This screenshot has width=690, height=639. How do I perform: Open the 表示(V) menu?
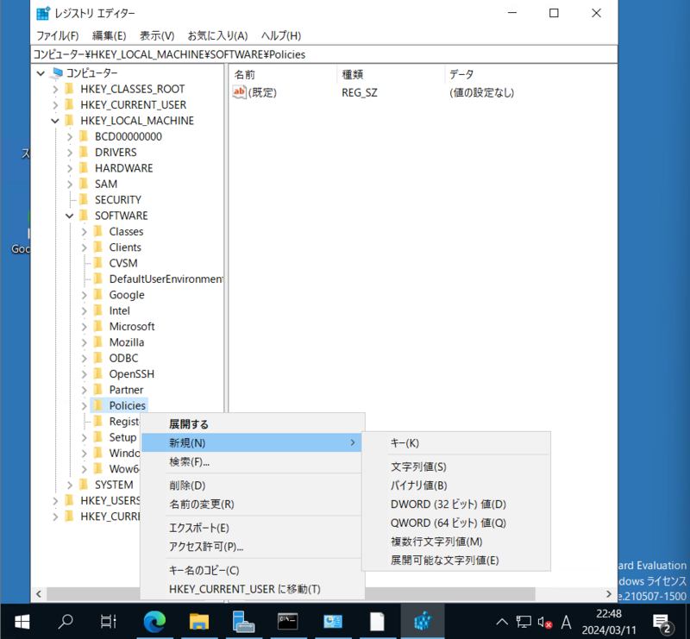(x=157, y=35)
